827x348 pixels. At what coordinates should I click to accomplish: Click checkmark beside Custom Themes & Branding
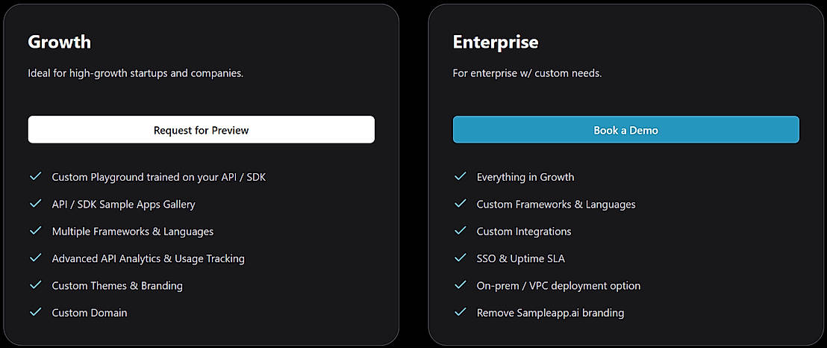coord(35,285)
